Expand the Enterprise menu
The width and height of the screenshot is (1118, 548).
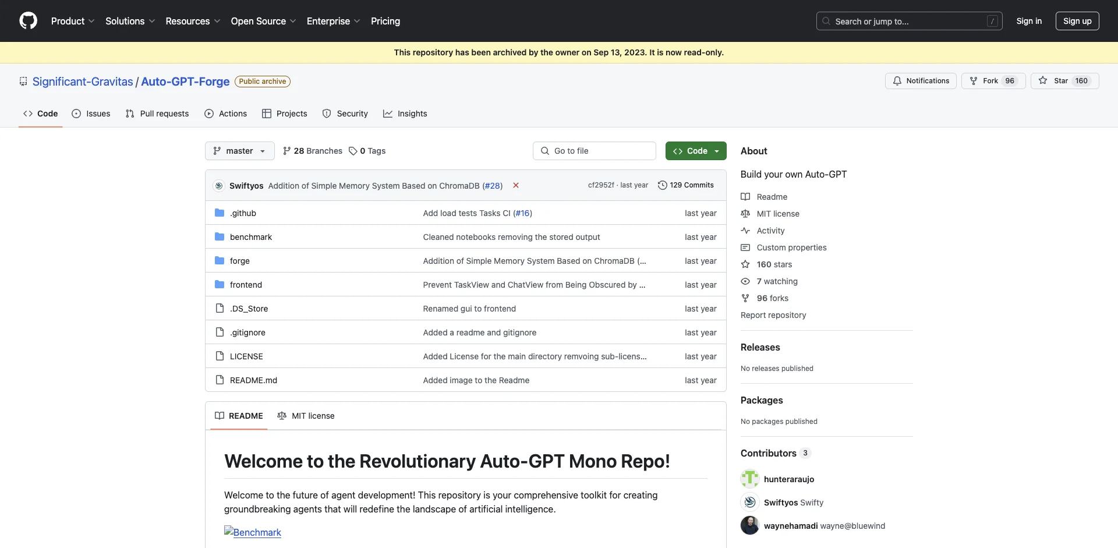[x=334, y=21]
